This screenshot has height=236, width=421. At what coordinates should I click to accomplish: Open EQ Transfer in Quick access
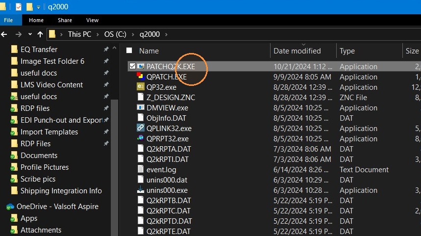click(x=39, y=50)
